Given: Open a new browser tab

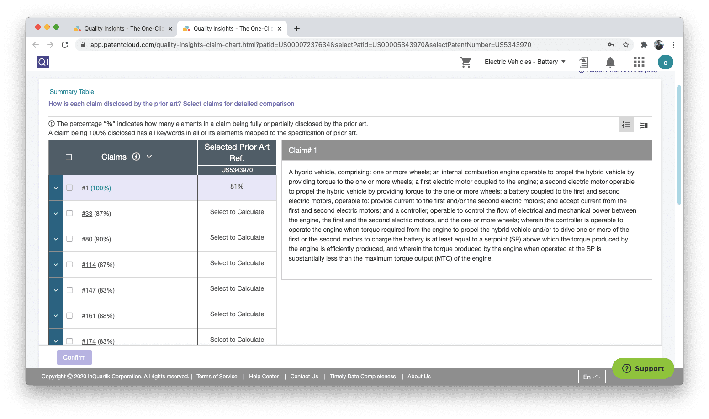Looking at the screenshot, I should point(297,29).
